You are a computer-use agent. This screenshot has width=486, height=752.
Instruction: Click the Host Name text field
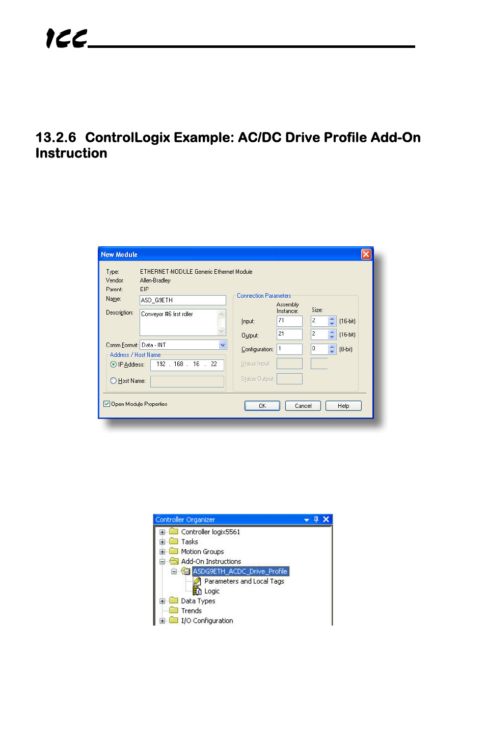187,381
